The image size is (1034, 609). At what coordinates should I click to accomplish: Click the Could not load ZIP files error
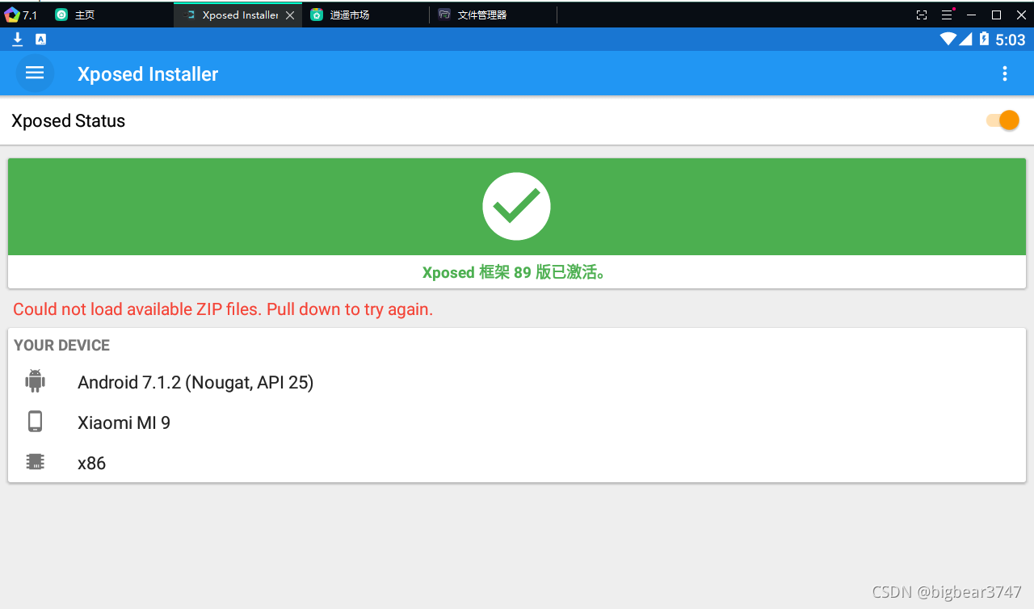[x=223, y=309]
